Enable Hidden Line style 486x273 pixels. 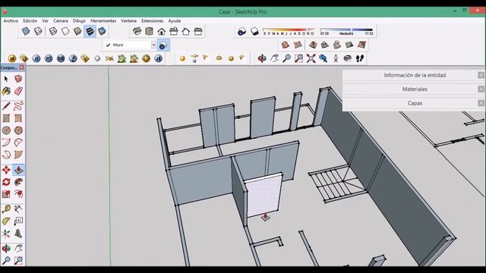[x=65, y=31]
